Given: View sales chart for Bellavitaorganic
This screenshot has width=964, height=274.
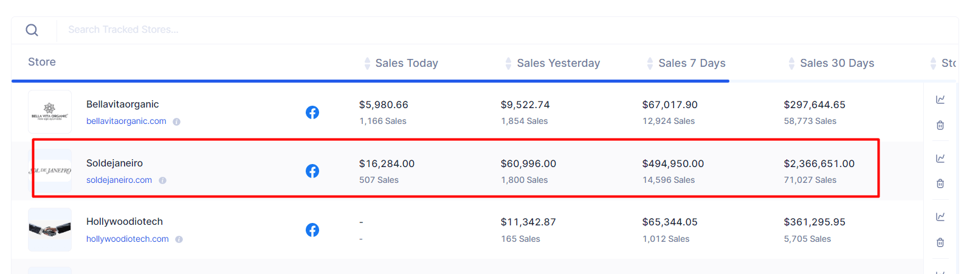Looking at the screenshot, I should 940,100.
